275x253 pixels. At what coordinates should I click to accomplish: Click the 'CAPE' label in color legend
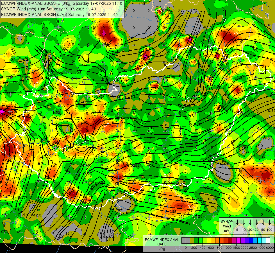click(x=162, y=244)
